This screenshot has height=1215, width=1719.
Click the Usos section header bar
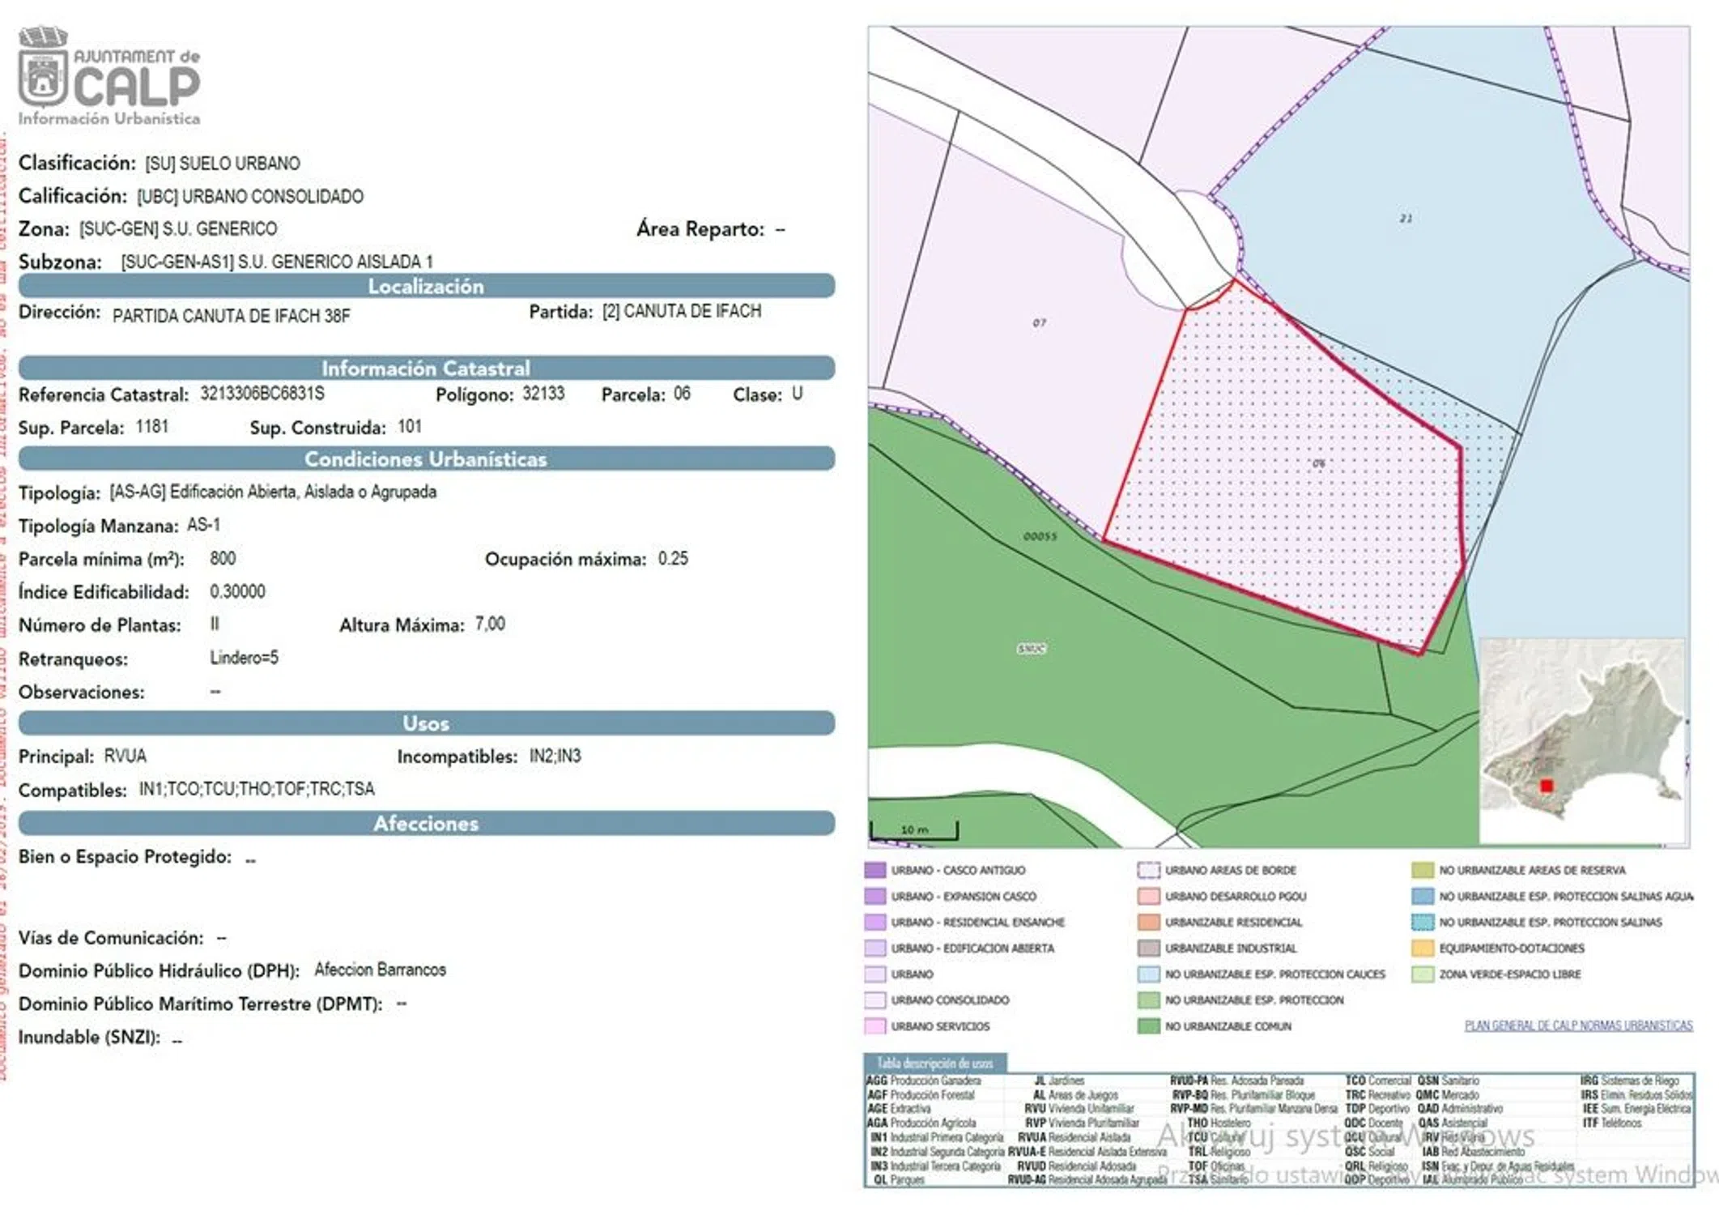point(426,723)
